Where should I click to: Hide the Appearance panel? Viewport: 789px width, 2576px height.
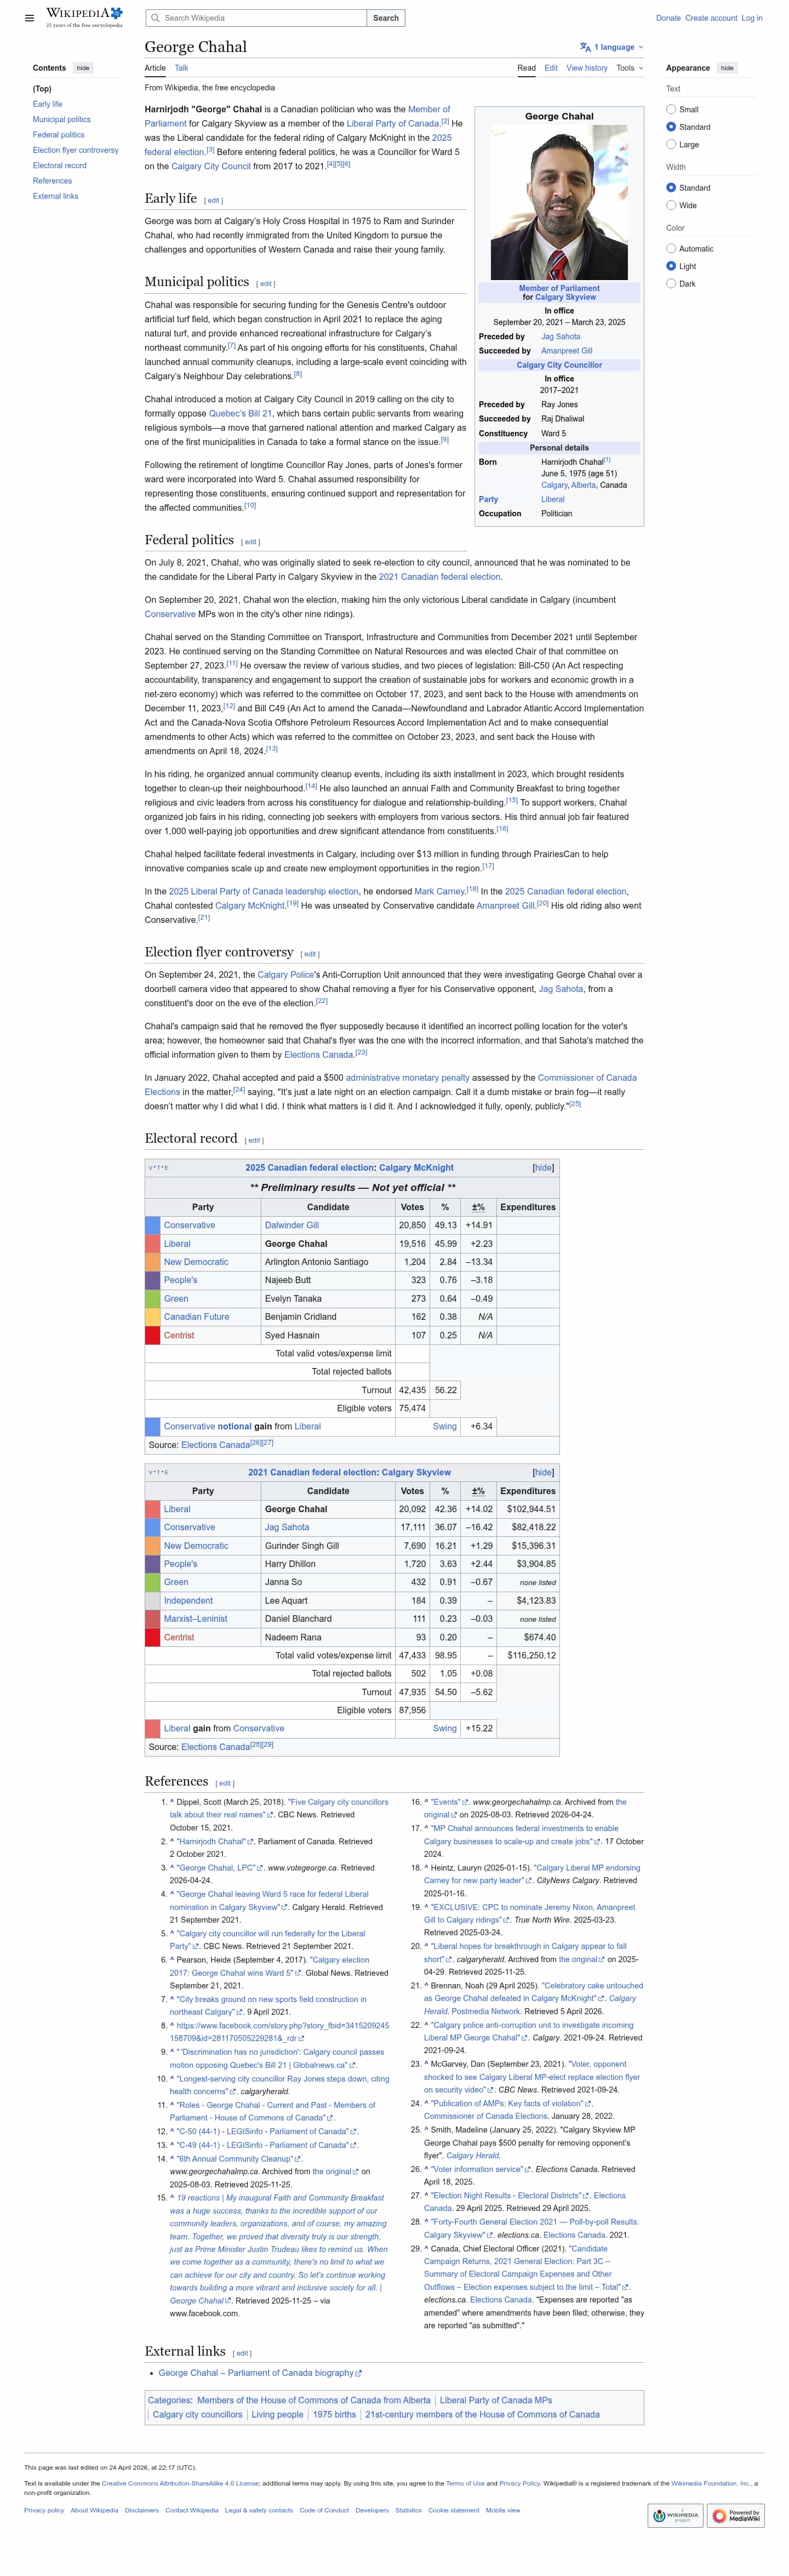727,68
